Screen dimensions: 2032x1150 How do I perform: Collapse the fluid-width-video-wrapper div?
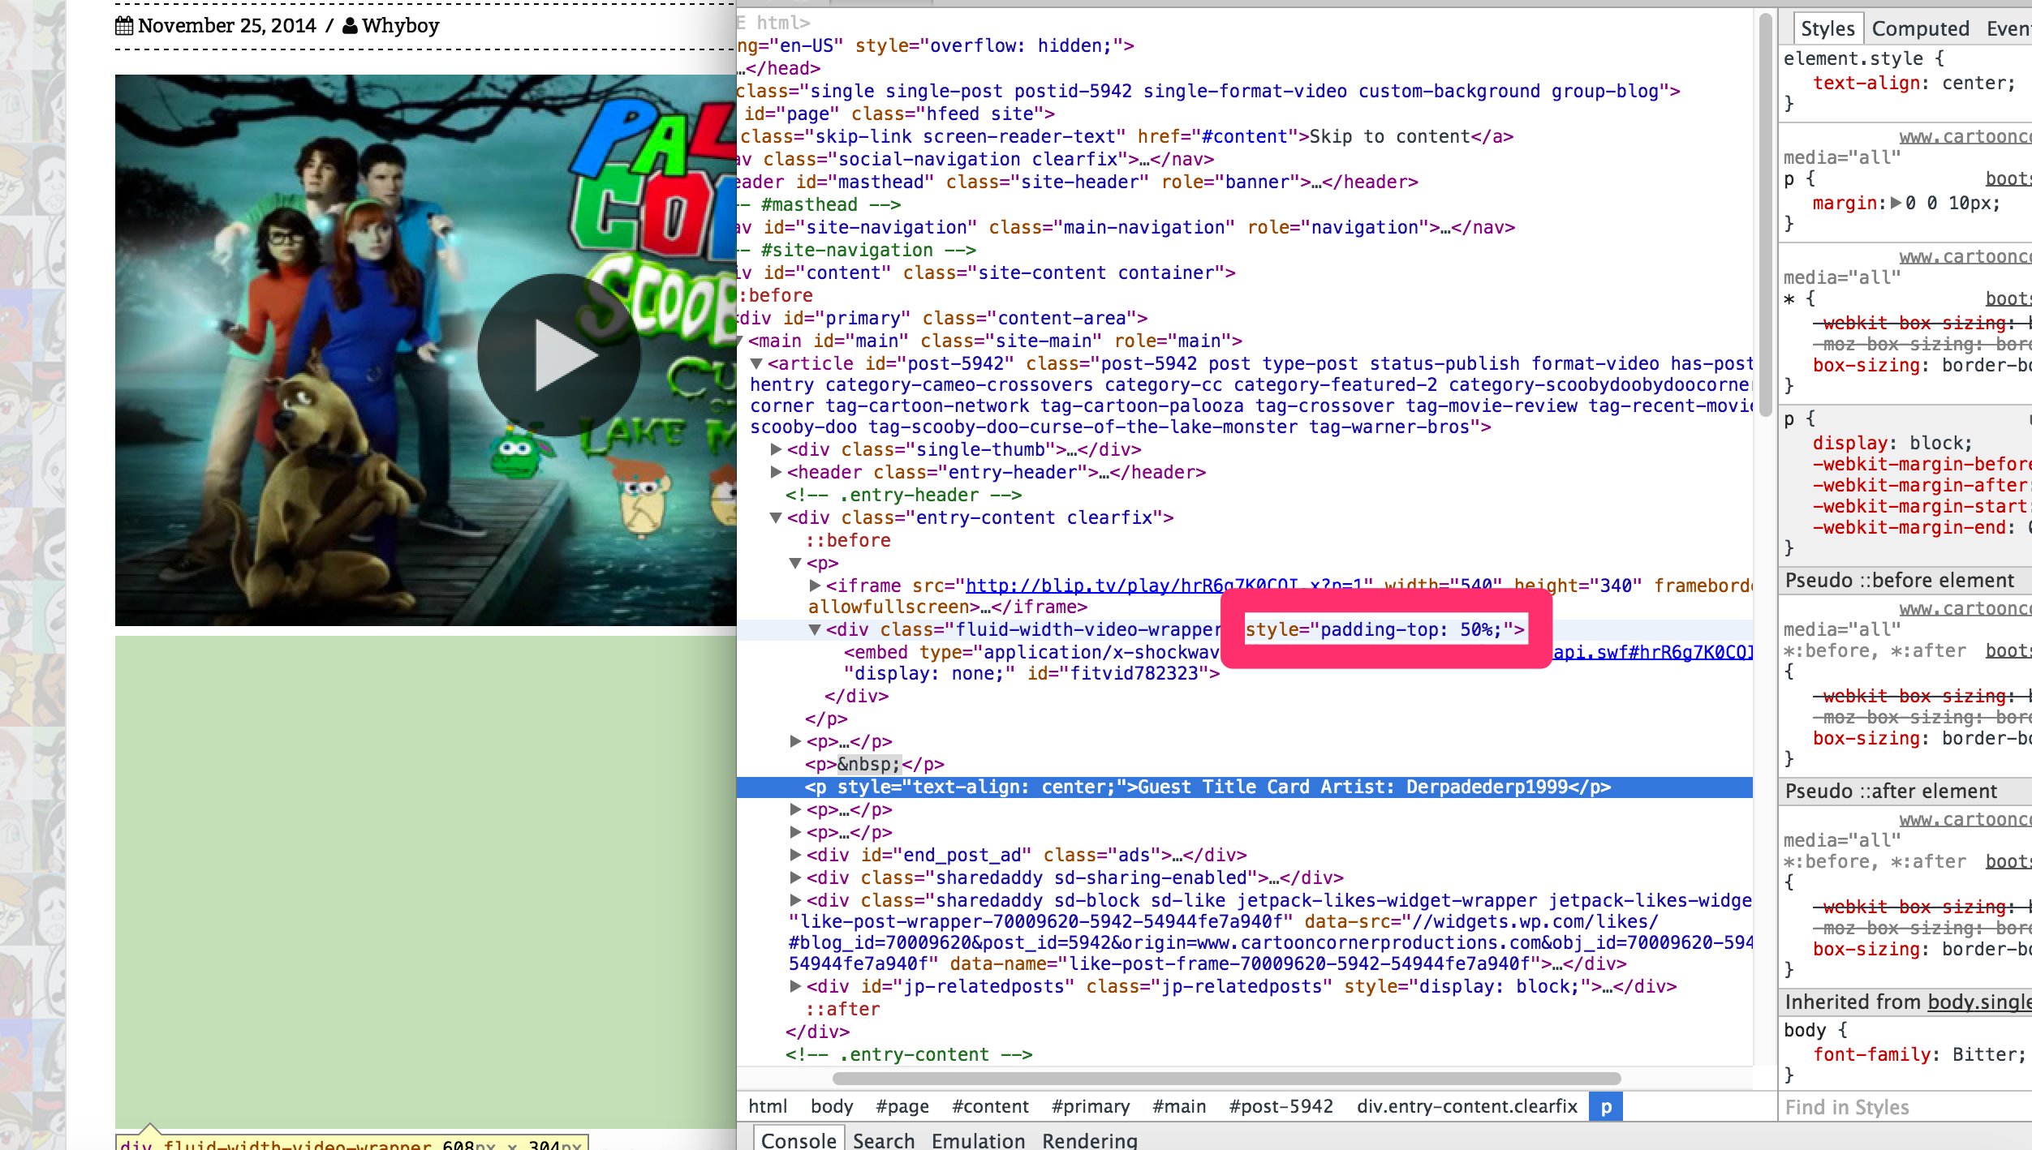pos(815,629)
